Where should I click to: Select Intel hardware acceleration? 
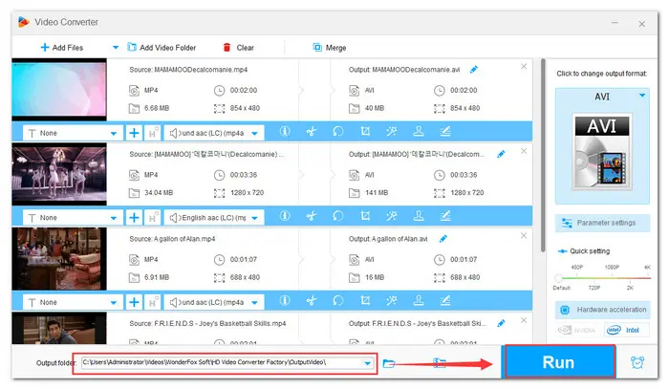click(x=626, y=330)
